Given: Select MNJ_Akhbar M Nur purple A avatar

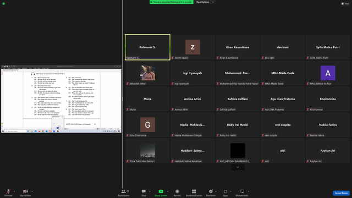Looking at the screenshot, I should [x=328, y=73].
